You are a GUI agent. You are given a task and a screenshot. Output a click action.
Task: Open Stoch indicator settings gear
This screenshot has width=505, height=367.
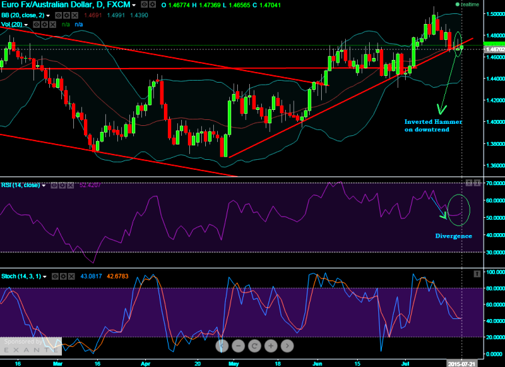point(63,276)
